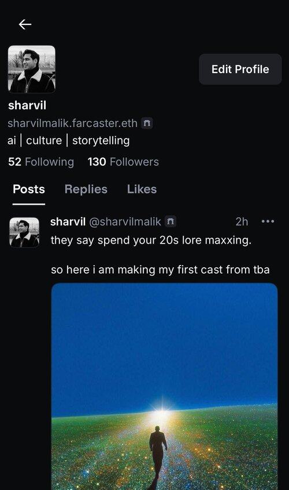289x490 pixels.
Task: Select the Posts tab
Action: [29, 189]
